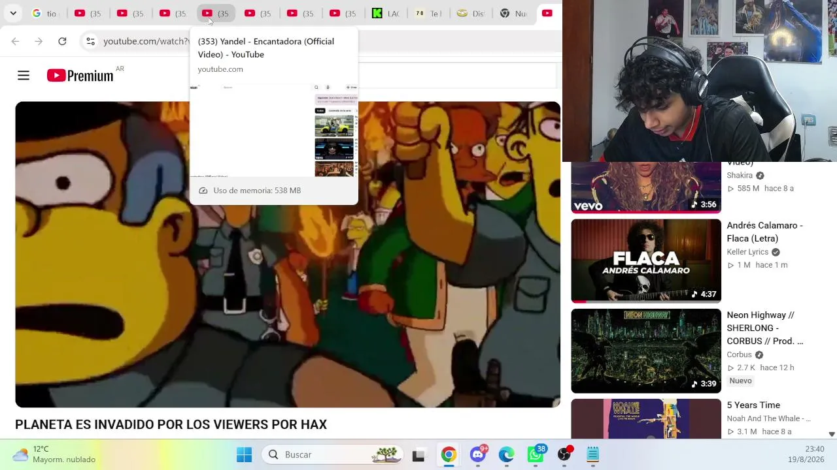Click the taskbar Buscar search box
This screenshot has height=470, width=837.
(333, 454)
